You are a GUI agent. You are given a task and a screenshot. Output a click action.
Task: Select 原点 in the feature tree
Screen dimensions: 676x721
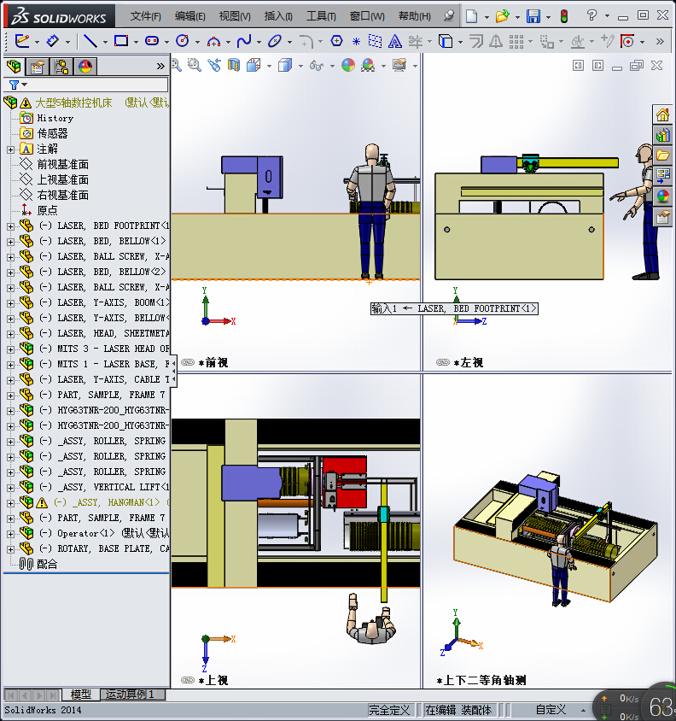pos(47,210)
